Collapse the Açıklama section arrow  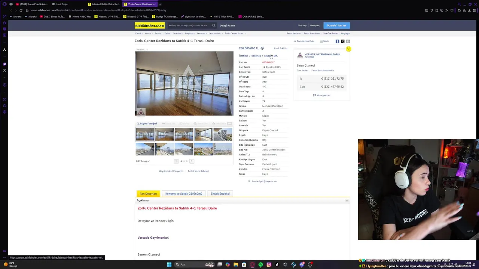347,201
